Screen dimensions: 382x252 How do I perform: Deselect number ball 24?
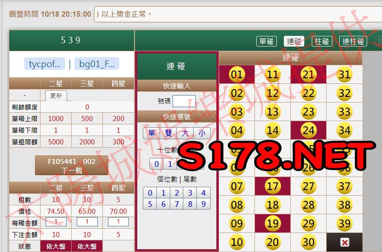(308, 130)
